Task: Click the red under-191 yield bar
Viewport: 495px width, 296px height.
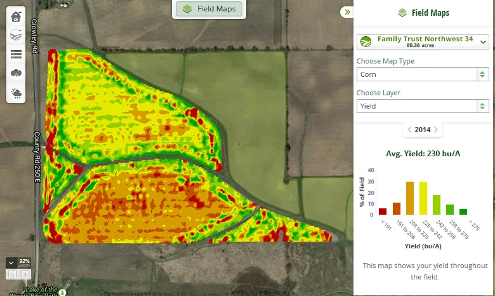Action: click(x=383, y=212)
